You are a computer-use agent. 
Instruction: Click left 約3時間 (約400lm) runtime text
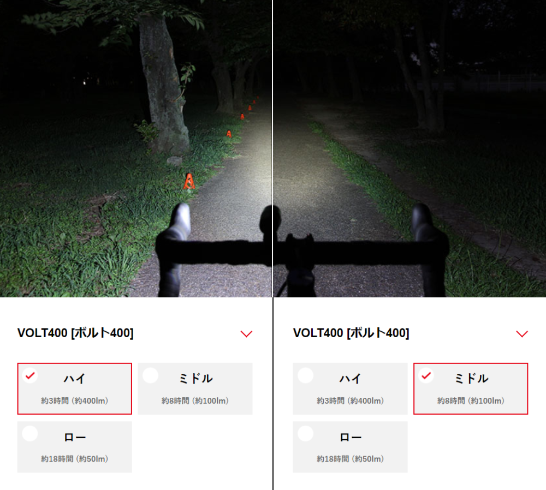coord(74,401)
